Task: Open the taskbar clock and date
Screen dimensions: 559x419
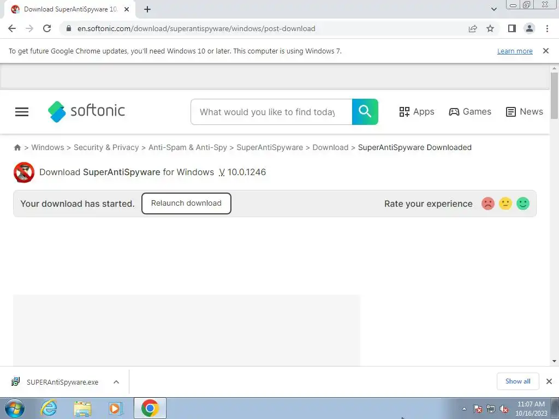Action: [x=531, y=409]
